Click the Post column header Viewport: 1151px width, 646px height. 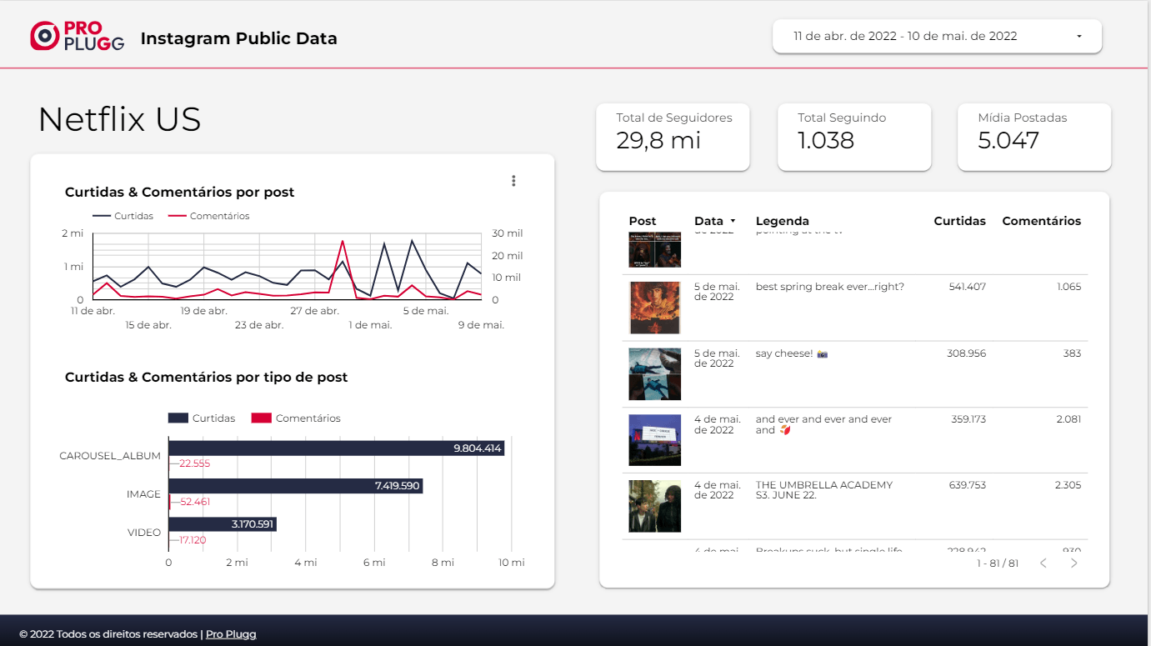click(x=643, y=221)
